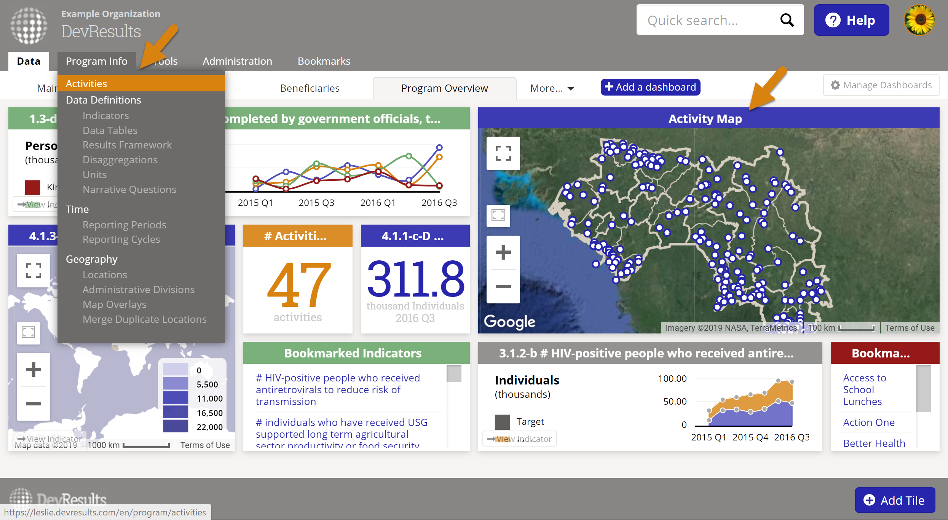This screenshot has width=948, height=520.
Task: Open Reporting Periods menu entry
Action: pos(124,225)
